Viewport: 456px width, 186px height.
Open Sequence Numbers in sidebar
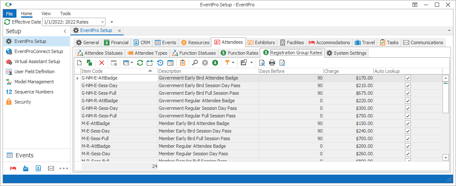[x=36, y=92]
